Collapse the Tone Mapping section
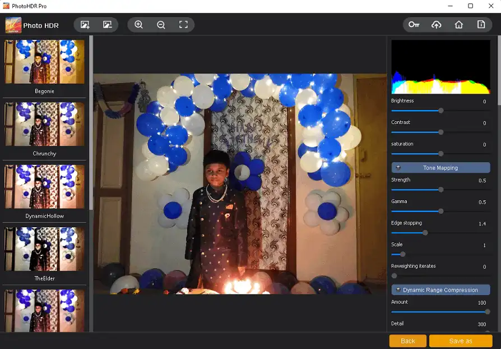This screenshot has height=349, width=501. (x=440, y=168)
